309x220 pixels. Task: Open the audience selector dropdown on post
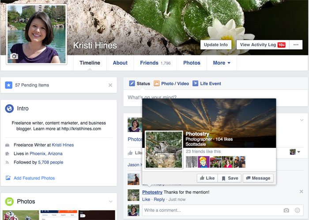coord(295,152)
